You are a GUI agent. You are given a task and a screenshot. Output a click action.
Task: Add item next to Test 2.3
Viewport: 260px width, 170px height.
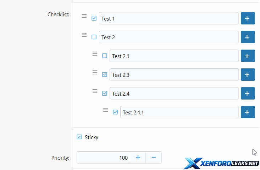point(248,75)
